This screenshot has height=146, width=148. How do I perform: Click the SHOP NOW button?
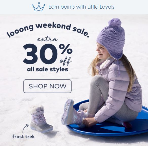47,86
